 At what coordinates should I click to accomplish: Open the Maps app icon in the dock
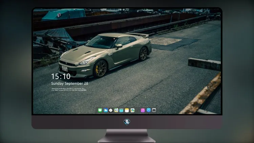pos(116,110)
